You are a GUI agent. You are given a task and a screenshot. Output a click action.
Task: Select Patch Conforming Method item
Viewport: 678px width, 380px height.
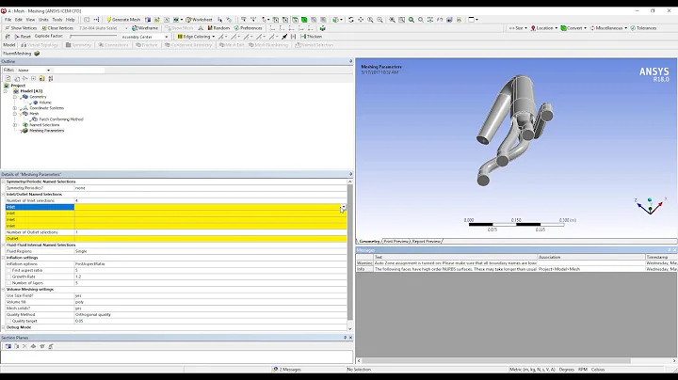point(61,119)
